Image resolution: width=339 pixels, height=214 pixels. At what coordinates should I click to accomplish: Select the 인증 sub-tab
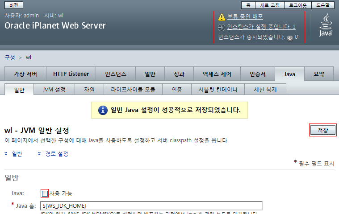tap(177, 89)
